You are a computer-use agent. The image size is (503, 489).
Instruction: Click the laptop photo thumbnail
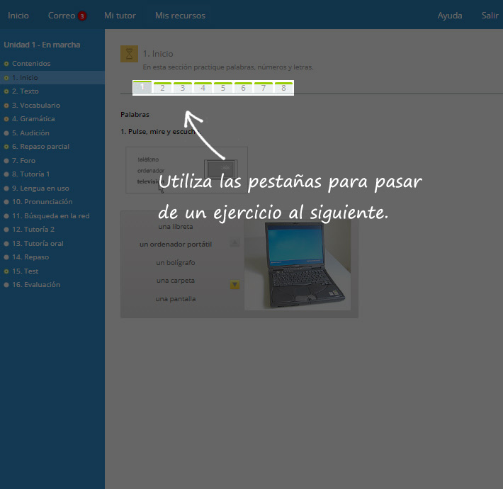coord(298,264)
